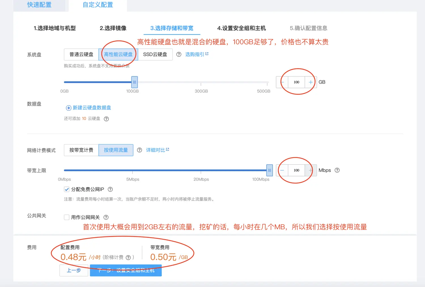Click 20Mbps mark on bandwidth slider
The height and width of the screenshot is (287, 425).
click(x=201, y=172)
